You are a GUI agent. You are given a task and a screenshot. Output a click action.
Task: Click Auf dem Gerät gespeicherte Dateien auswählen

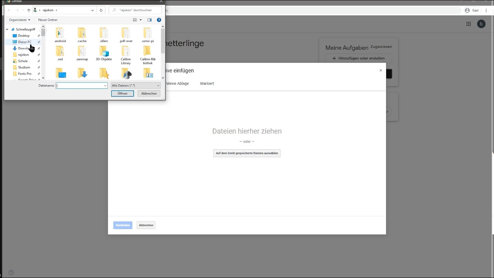(247, 153)
